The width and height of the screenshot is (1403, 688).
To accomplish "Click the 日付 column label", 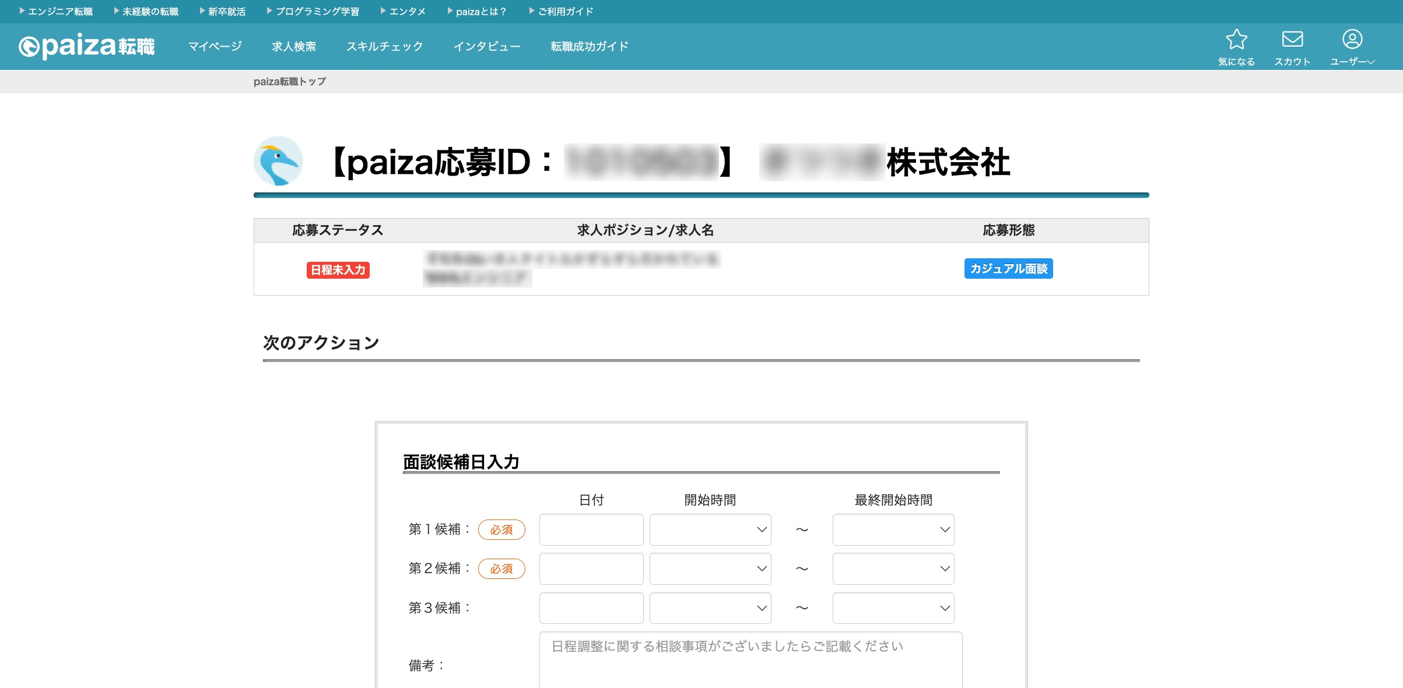I will pyautogui.click(x=591, y=500).
